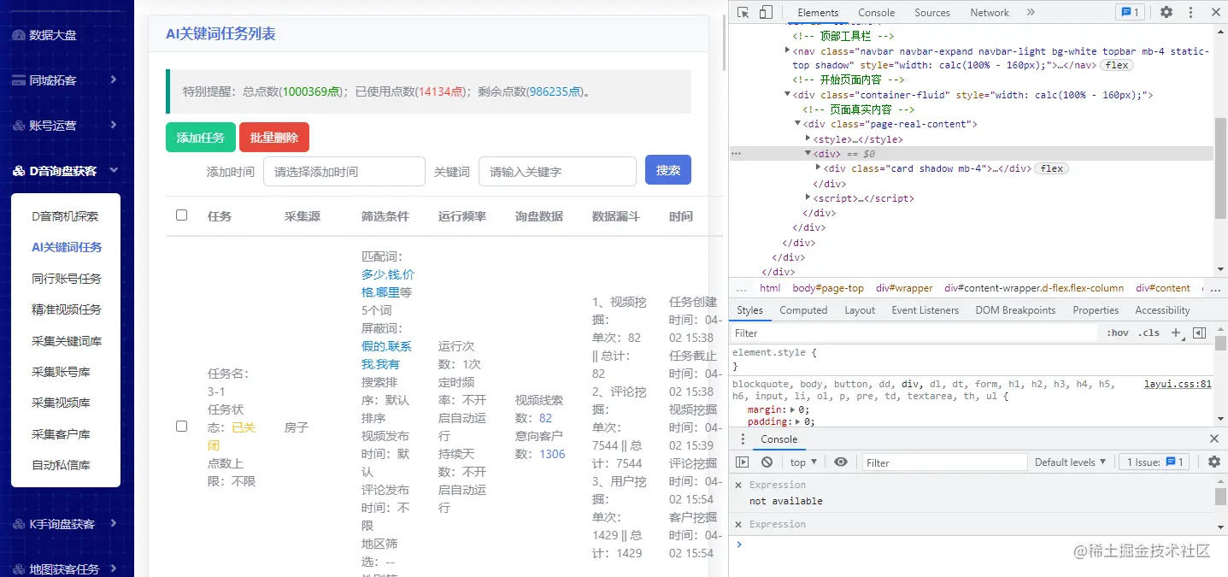The image size is (1228, 577).
Task: Activate the DevTools inspect element picker
Action: (743, 12)
